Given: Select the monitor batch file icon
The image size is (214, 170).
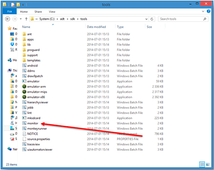Looking at the screenshot, I should (x=24, y=123).
